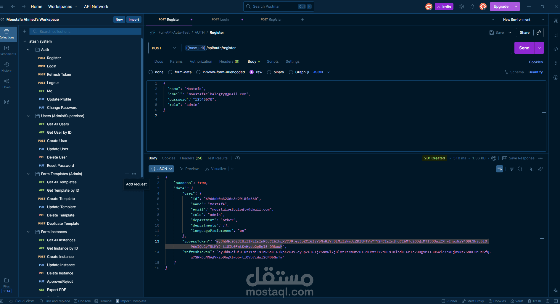The height and width of the screenshot is (304, 560).
Task: Click the Share button
Action: [524, 33]
